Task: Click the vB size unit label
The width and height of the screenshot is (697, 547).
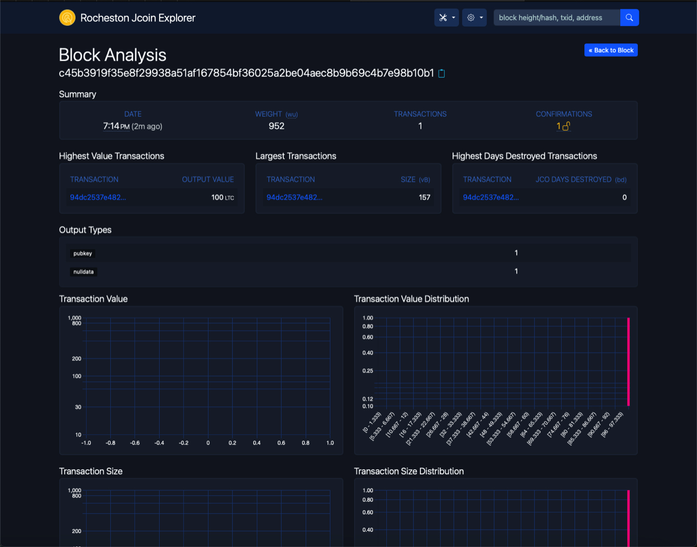Action: click(425, 180)
